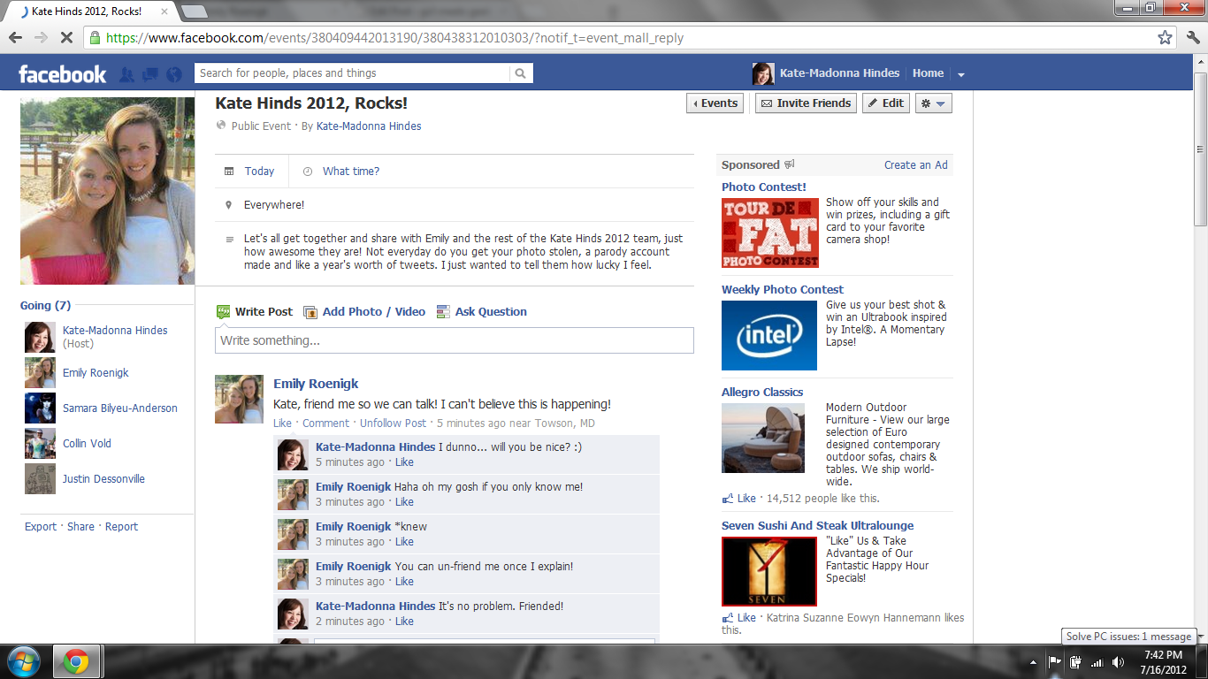Screen dimensions: 1208x679
Task: Click the Share link in the sidebar
Action: pos(80,527)
